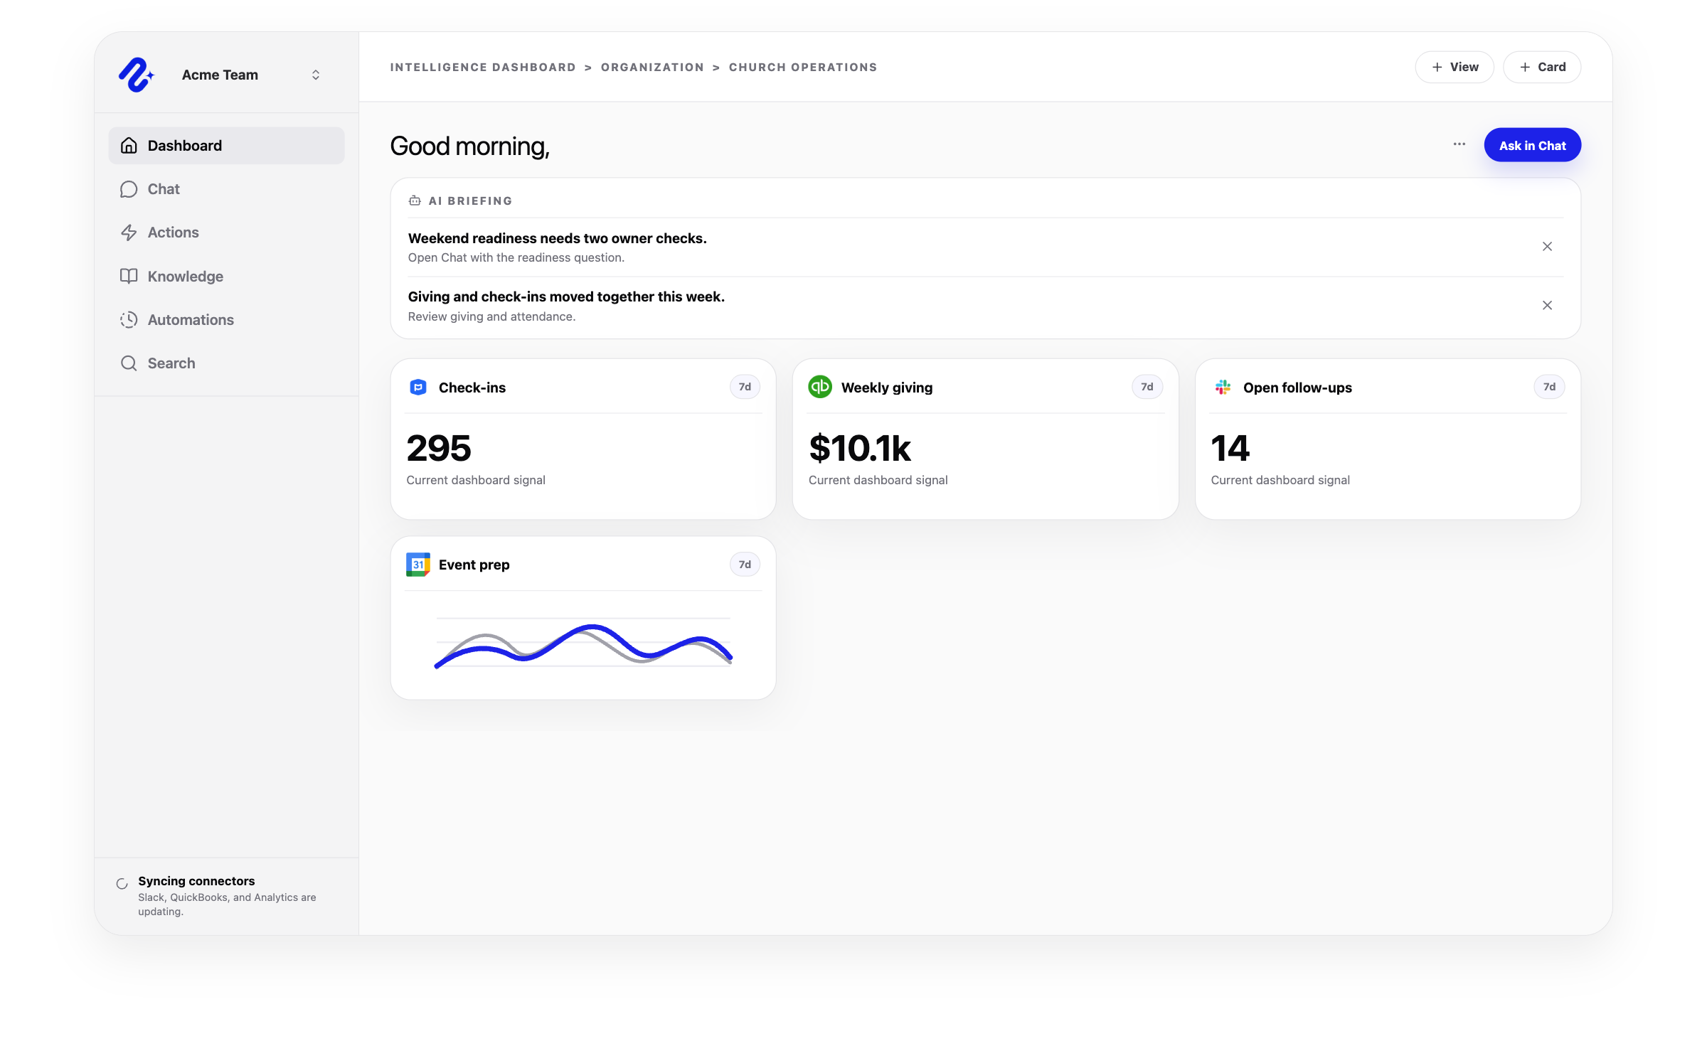Viewport: 1707px width, 1041px height.
Task: Click the QuickBooks icon on Weekly giving
Action: (820, 387)
